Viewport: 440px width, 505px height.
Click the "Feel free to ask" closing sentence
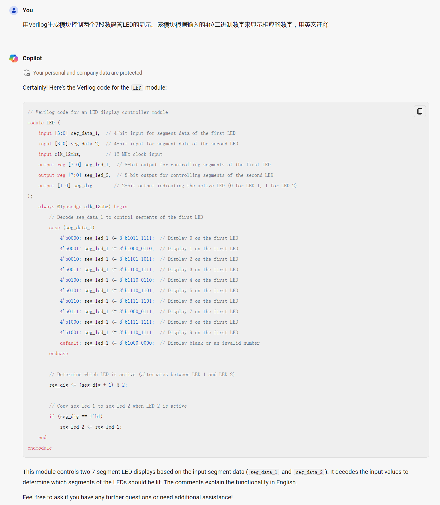click(127, 497)
